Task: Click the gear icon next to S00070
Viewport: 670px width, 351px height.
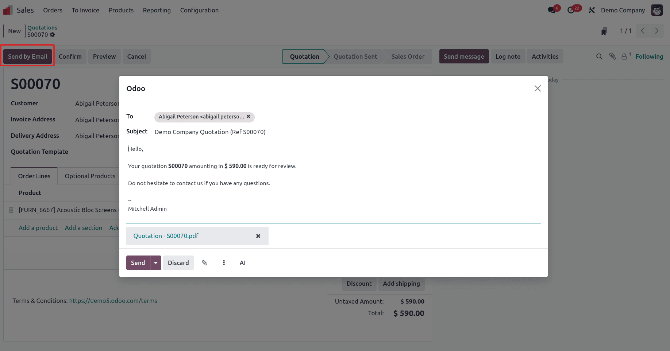Action: 53,35
